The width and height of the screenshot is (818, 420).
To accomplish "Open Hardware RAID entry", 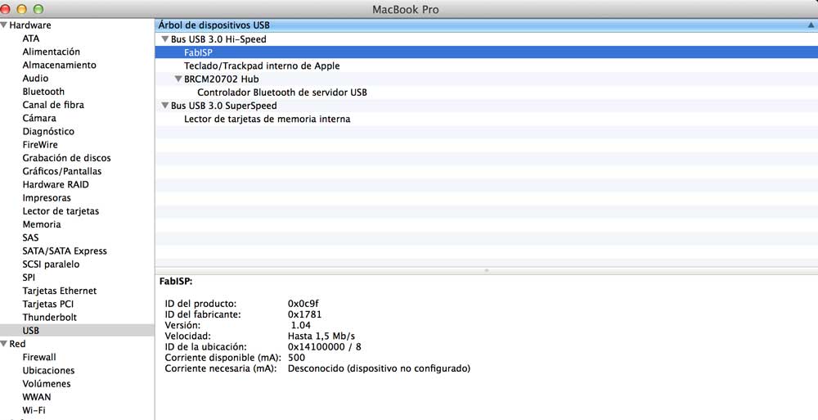I will coord(56,184).
